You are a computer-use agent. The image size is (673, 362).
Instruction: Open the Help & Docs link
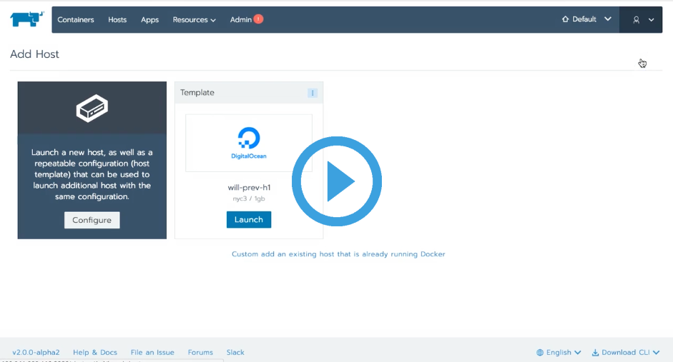click(95, 353)
